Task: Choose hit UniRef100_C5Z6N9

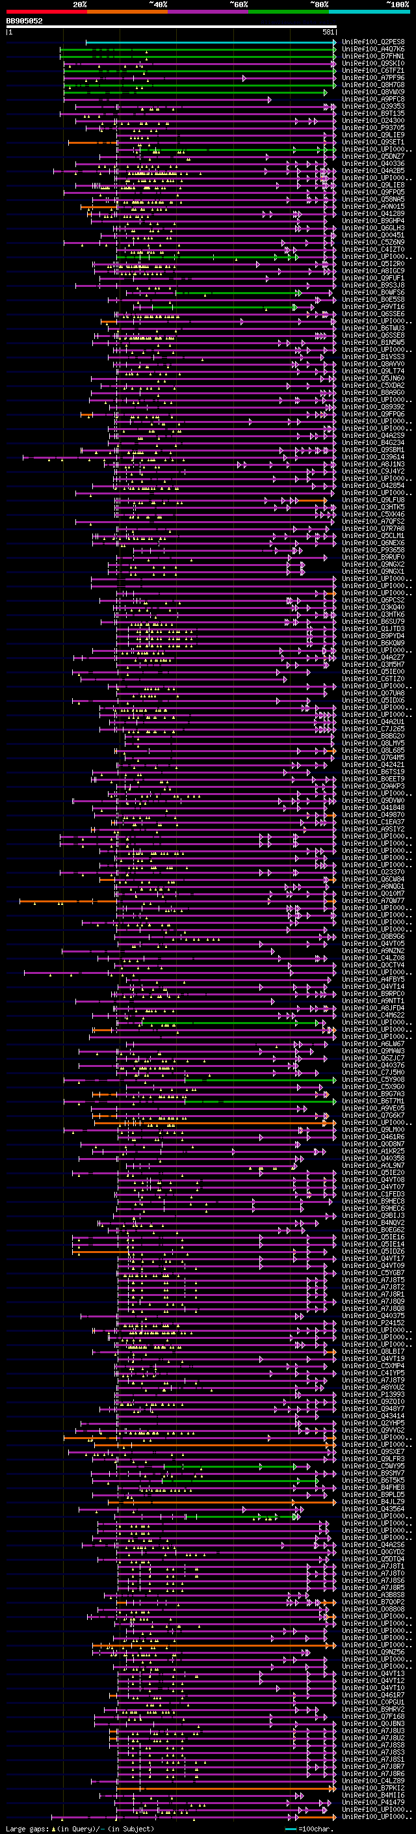Action: point(373,242)
